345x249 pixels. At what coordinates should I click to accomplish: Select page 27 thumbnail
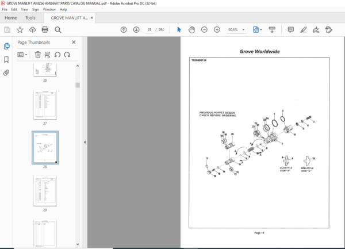point(45,105)
